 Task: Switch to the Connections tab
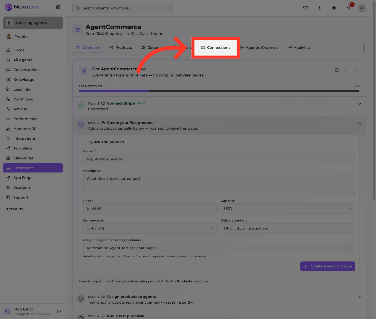point(216,48)
